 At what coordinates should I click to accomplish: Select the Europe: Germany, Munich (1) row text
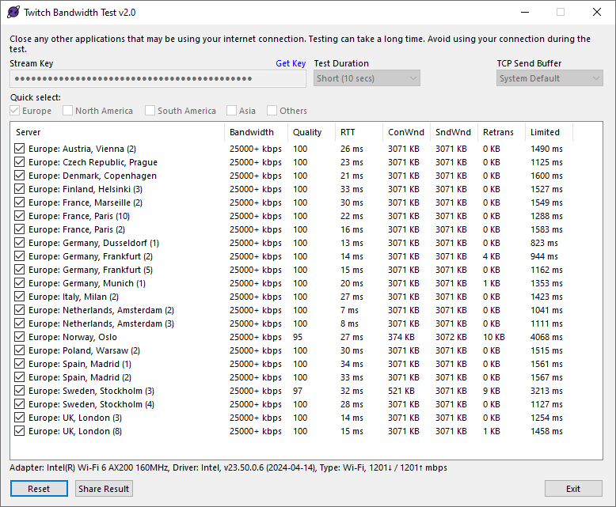(x=87, y=283)
